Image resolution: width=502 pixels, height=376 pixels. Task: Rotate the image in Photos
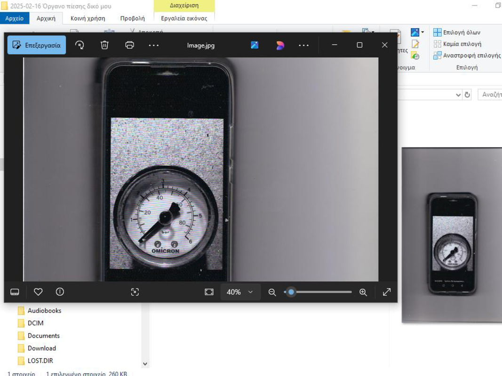pos(80,45)
